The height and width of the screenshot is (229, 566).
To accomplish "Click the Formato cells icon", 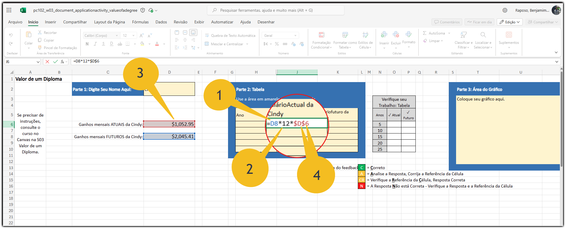I will click(409, 34).
